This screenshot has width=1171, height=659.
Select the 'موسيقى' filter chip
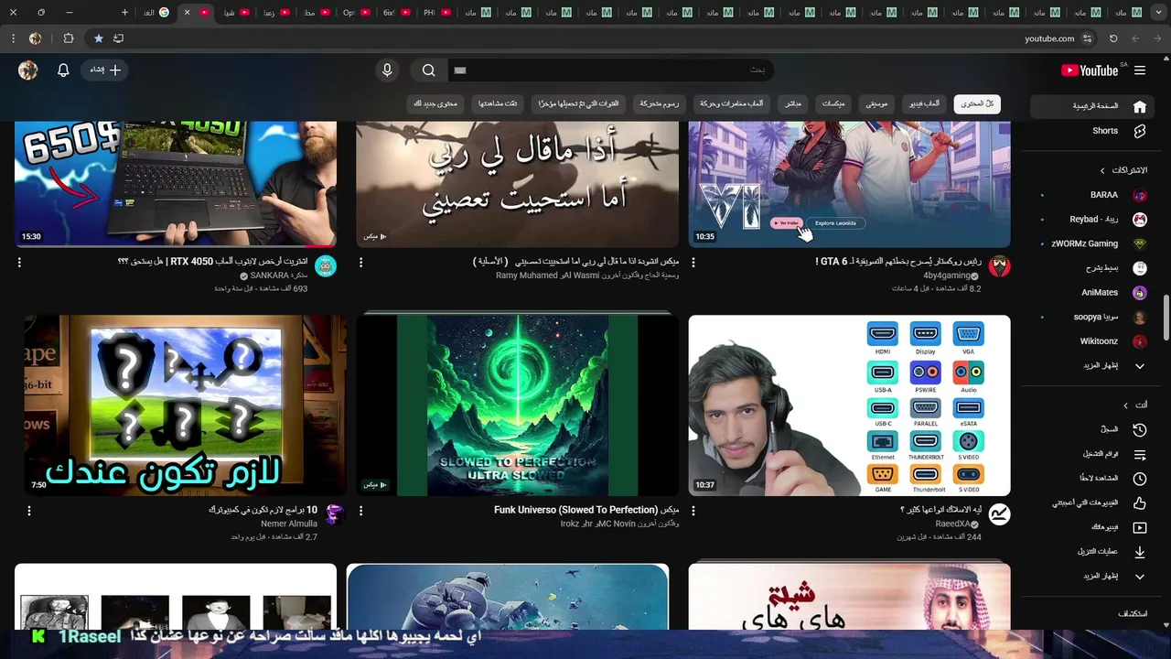click(876, 104)
